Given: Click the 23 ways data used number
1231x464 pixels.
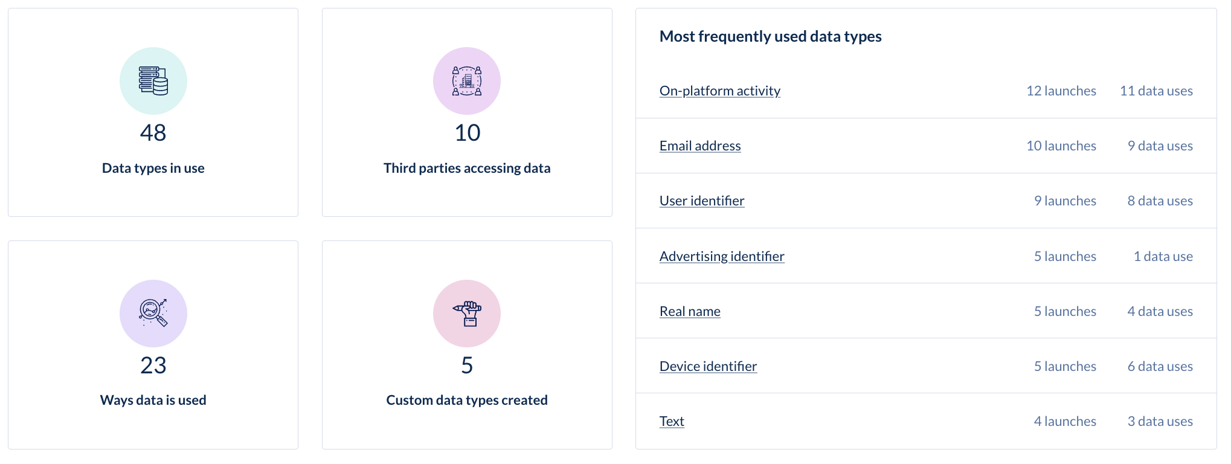Looking at the screenshot, I should coord(153,366).
